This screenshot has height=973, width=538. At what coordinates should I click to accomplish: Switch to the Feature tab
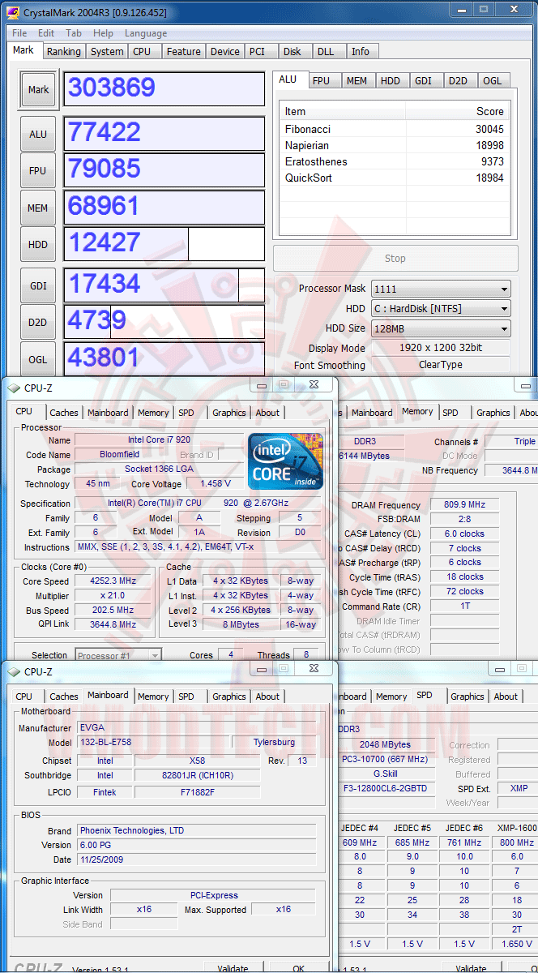click(184, 51)
